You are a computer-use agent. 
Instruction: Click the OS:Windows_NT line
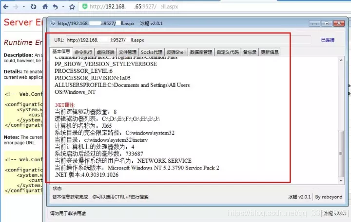[x=75, y=92]
